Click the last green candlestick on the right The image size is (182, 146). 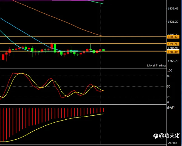point(103,50)
